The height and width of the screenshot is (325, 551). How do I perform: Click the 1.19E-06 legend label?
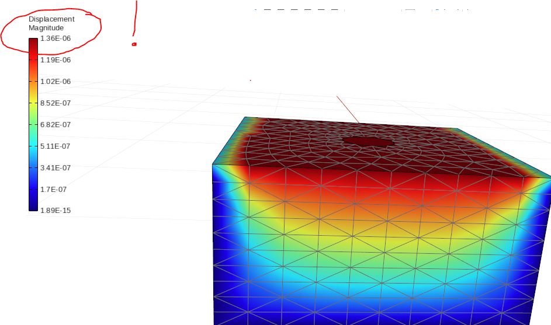point(56,60)
